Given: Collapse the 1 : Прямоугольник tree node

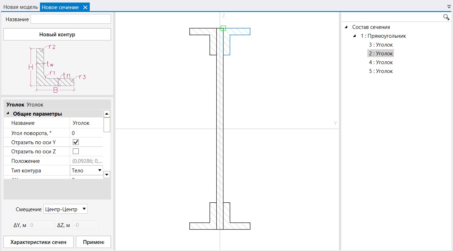Looking at the screenshot, I should coord(354,36).
